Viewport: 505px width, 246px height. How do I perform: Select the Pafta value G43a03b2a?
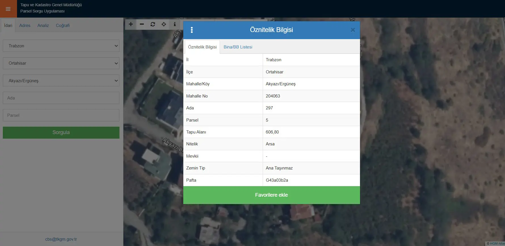277,180
